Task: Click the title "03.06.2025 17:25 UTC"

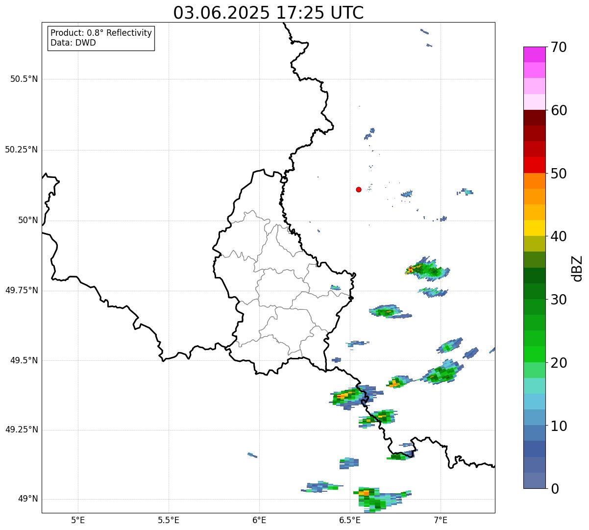Action: pos(269,13)
